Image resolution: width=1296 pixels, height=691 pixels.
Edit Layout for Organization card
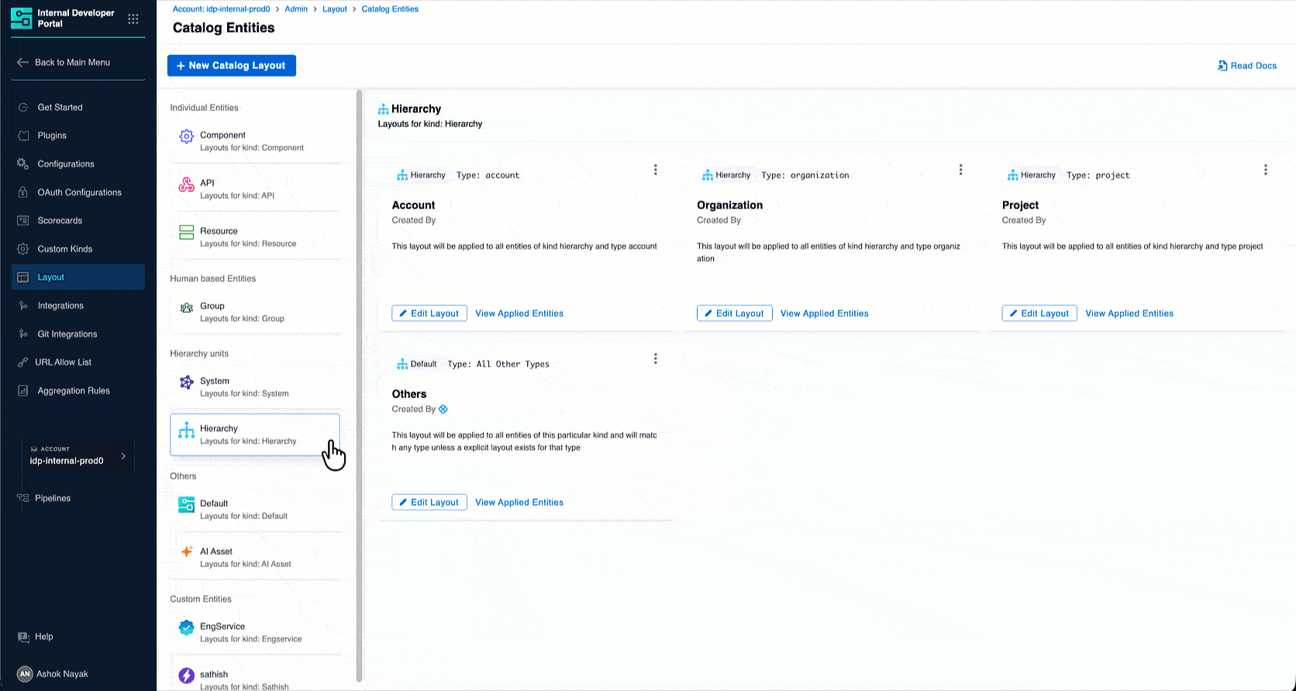pyautogui.click(x=735, y=314)
